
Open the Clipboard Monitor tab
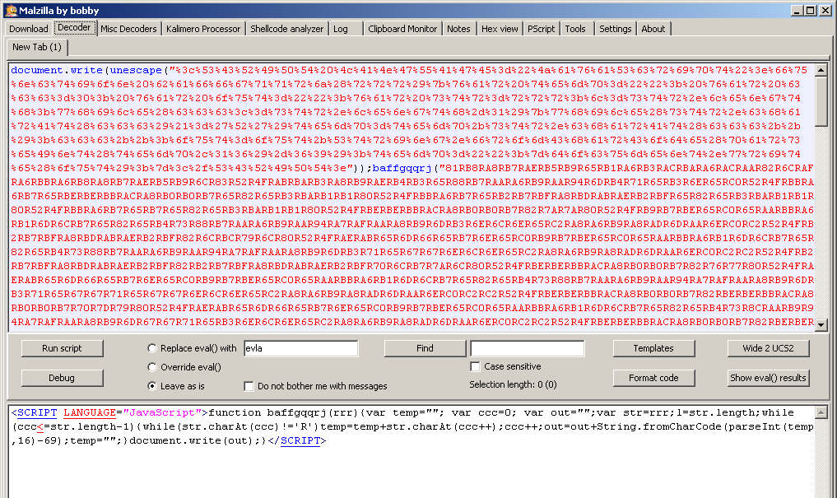[x=402, y=29]
